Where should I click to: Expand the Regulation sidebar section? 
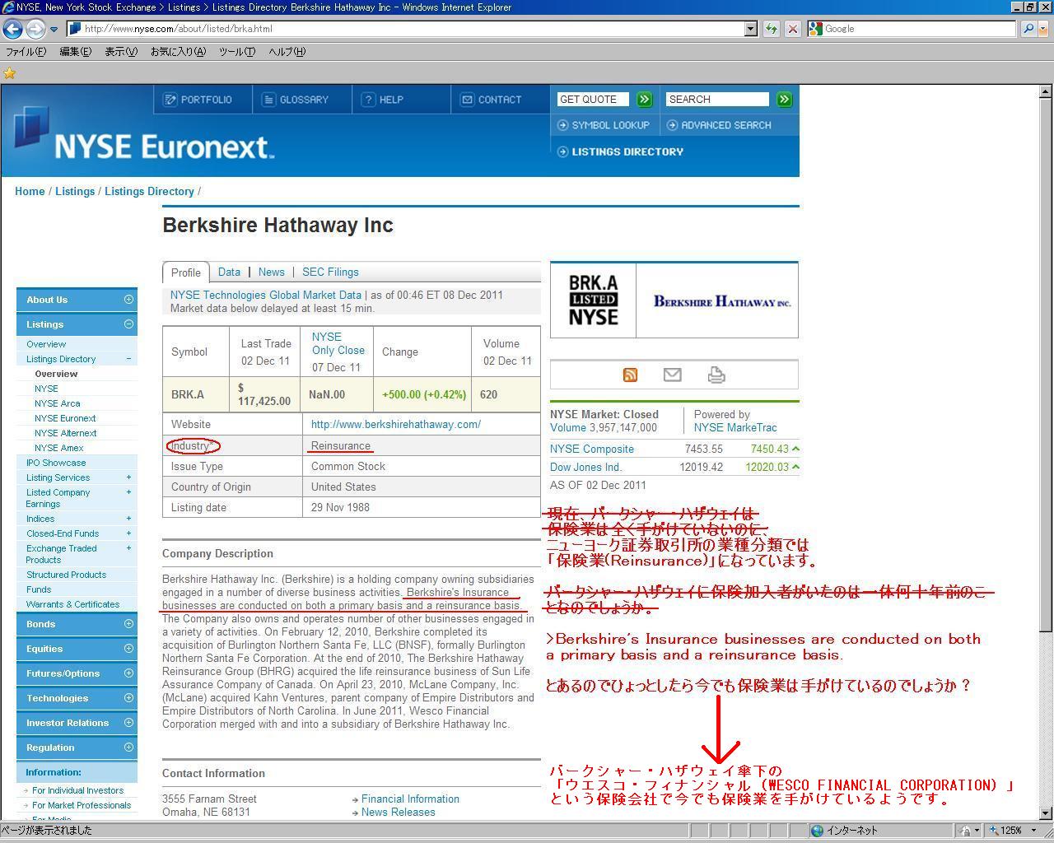128,748
